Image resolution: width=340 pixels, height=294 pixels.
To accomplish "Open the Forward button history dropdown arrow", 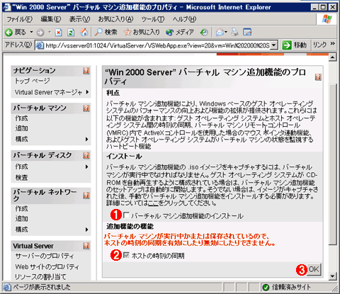I will 50,32.
